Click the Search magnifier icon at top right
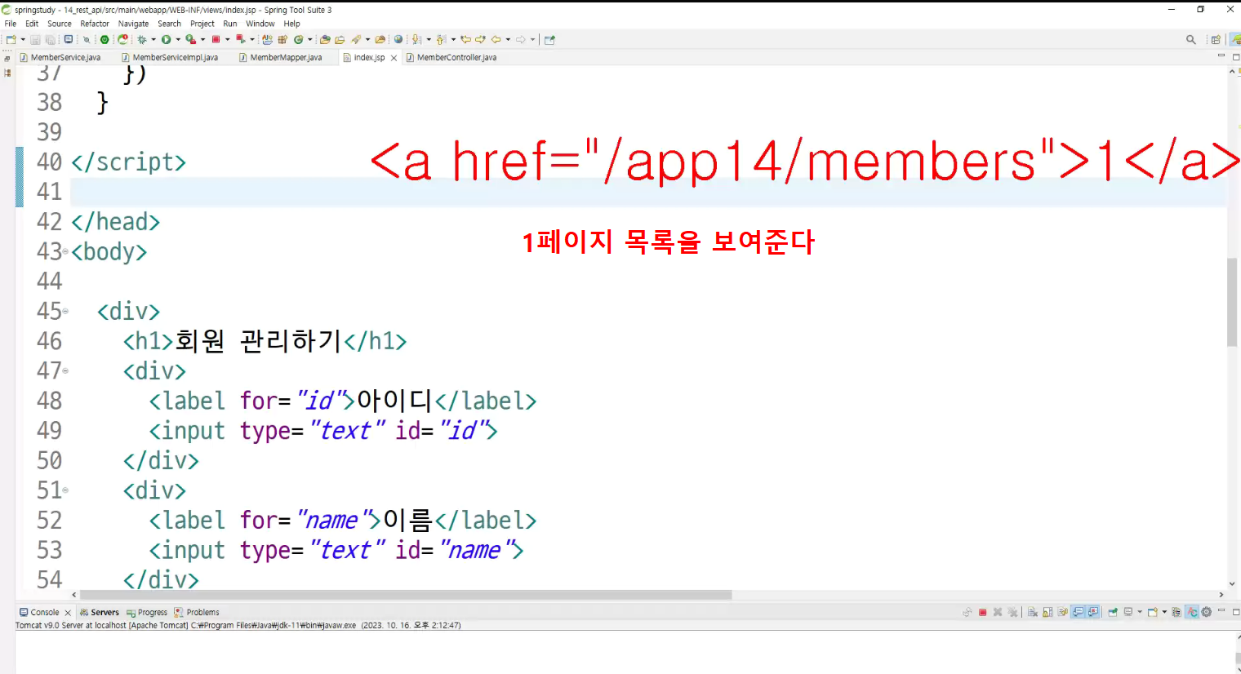1241x674 pixels. click(1191, 39)
